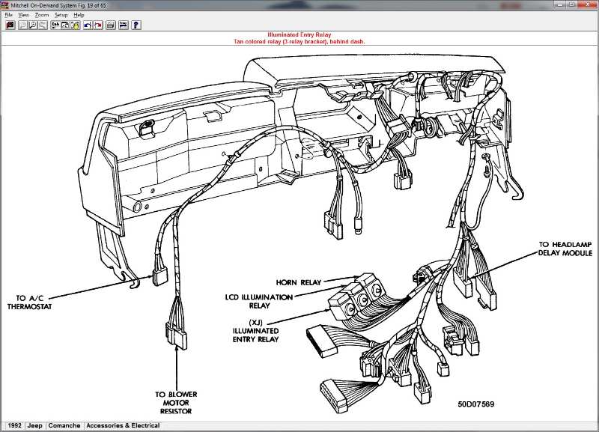Image resolution: width=599 pixels, height=432 pixels.
Task: Click the 1992 year status bar field
Action: pos(13,426)
